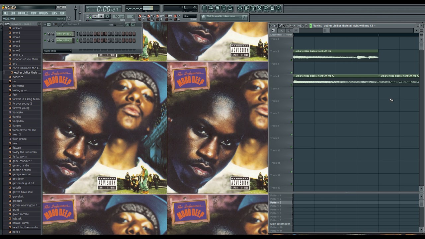Select second esther phillips channel button
The width and height of the screenshot is (425, 239).
tap(64, 40)
